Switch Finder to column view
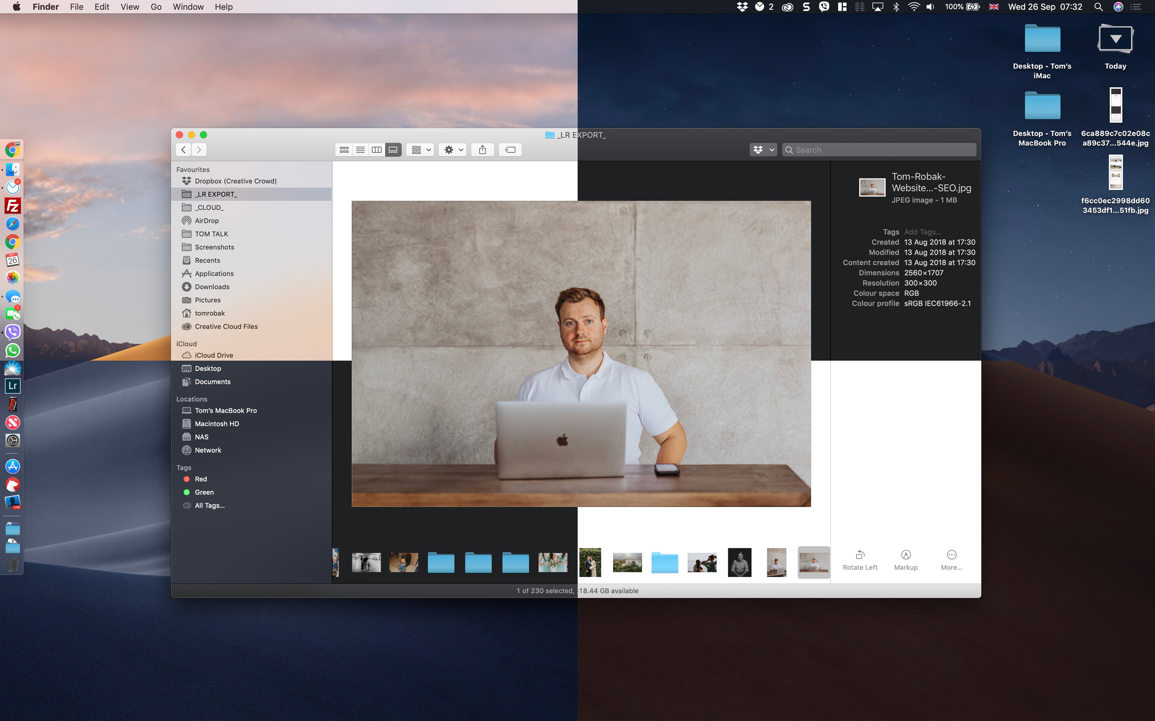This screenshot has width=1155, height=721. coord(376,149)
